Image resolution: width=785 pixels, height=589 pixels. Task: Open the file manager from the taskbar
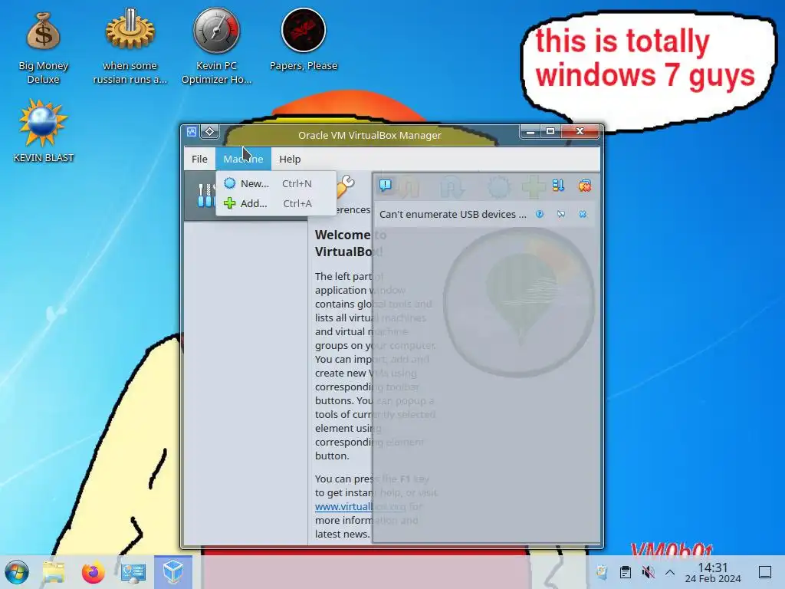point(54,572)
